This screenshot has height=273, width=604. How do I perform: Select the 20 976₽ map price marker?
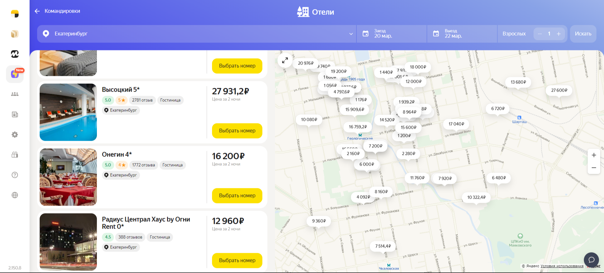pyautogui.click(x=306, y=63)
